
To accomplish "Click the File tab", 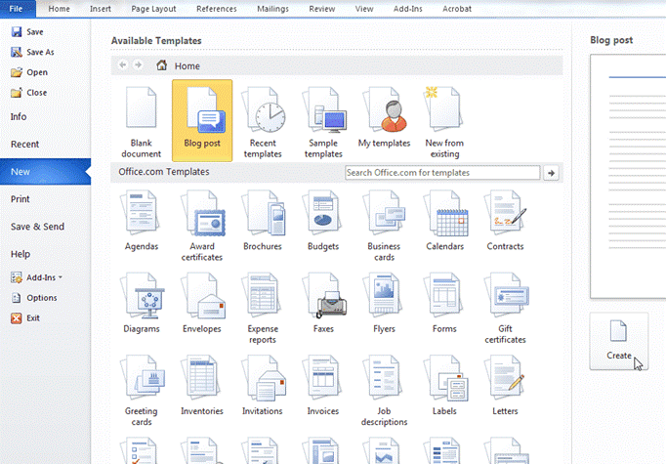I will coord(17,9).
